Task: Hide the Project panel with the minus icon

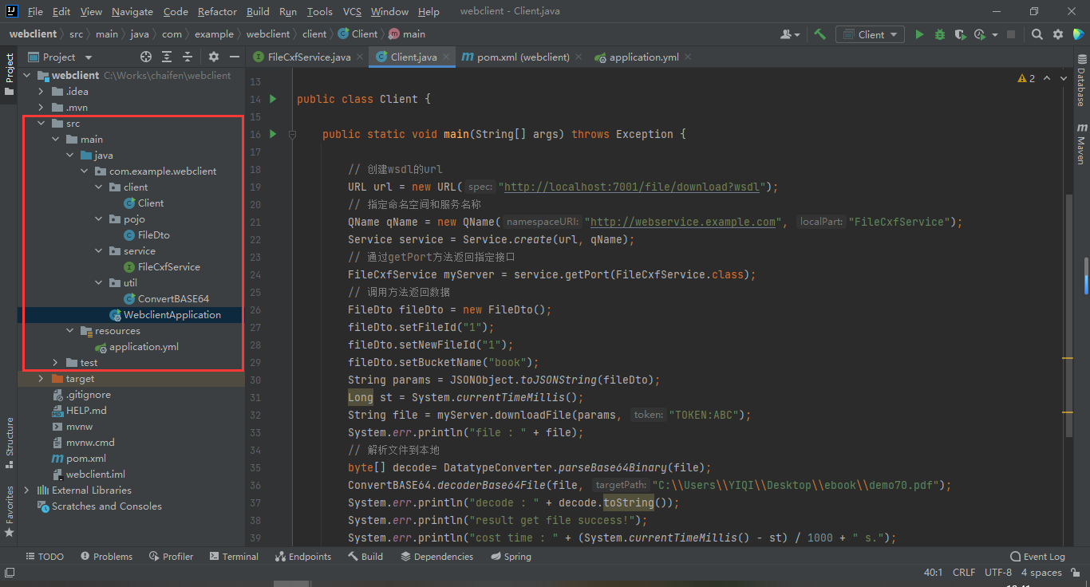Action: pyautogui.click(x=235, y=57)
